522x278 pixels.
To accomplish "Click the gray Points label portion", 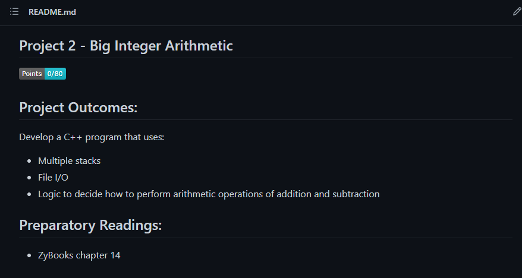I will pyautogui.click(x=32, y=74).
